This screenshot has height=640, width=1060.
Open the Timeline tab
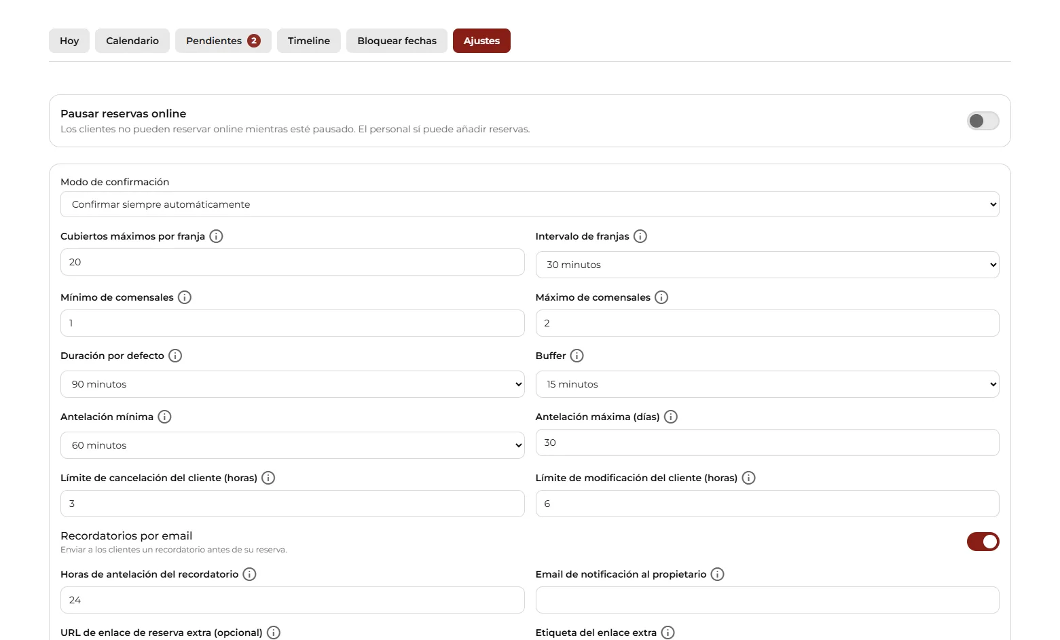click(309, 41)
